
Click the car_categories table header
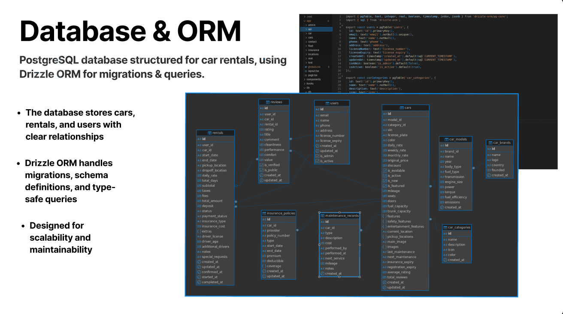457,227
